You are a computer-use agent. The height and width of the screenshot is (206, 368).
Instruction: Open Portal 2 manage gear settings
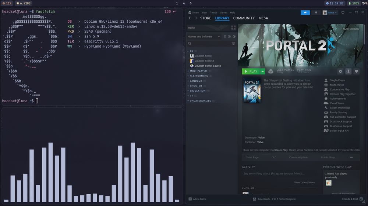point(340,71)
